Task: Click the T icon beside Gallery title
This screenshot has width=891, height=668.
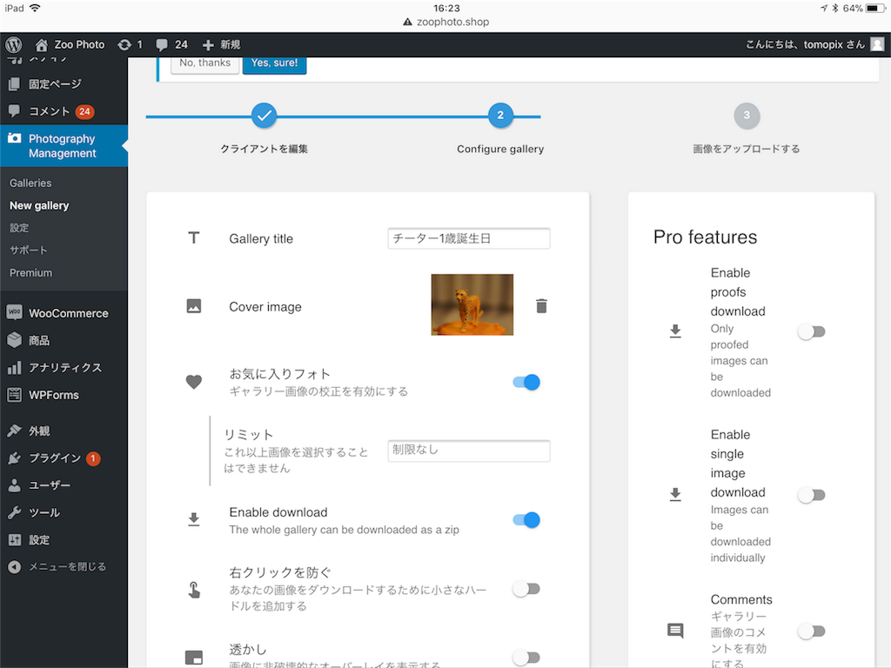Action: [194, 238]
